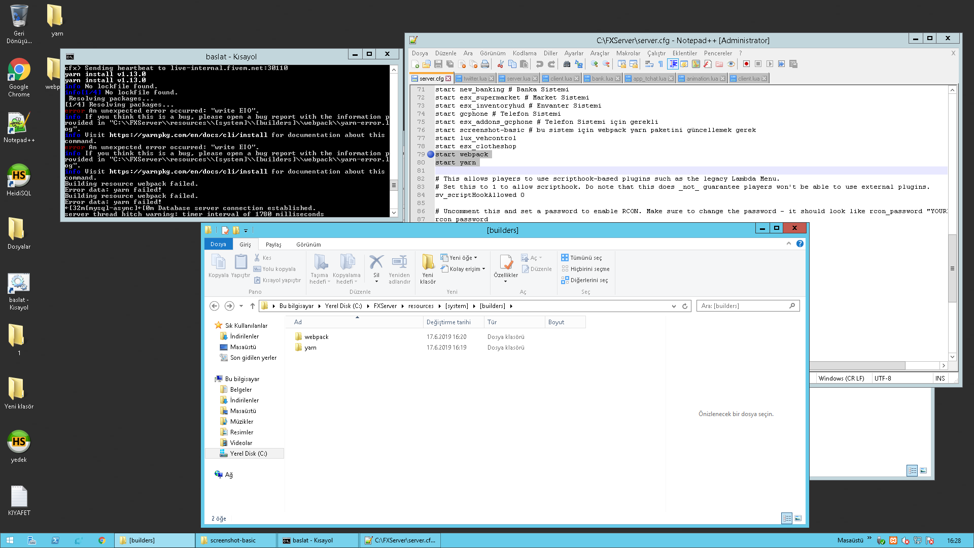Toggle word wrap in Notepad++
The width and height of the screenshot is (974, 548).
click(x=649, y=64)
